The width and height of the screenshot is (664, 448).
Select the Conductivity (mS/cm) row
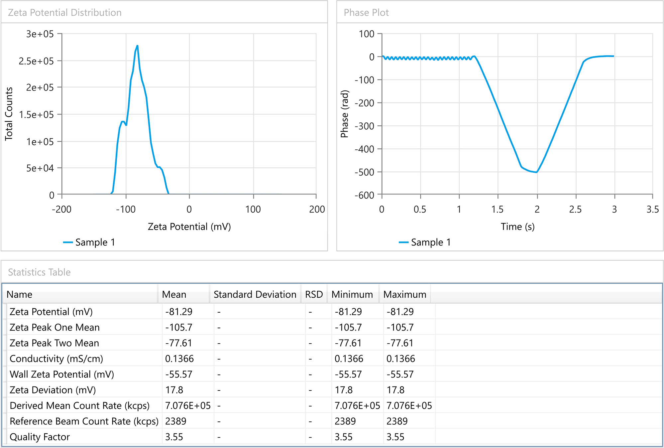pos(56,359)
